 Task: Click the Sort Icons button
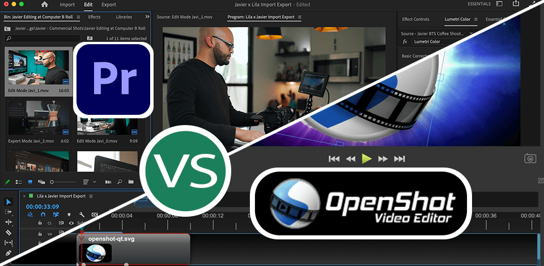pyautogui.click(x=86, y=182)
